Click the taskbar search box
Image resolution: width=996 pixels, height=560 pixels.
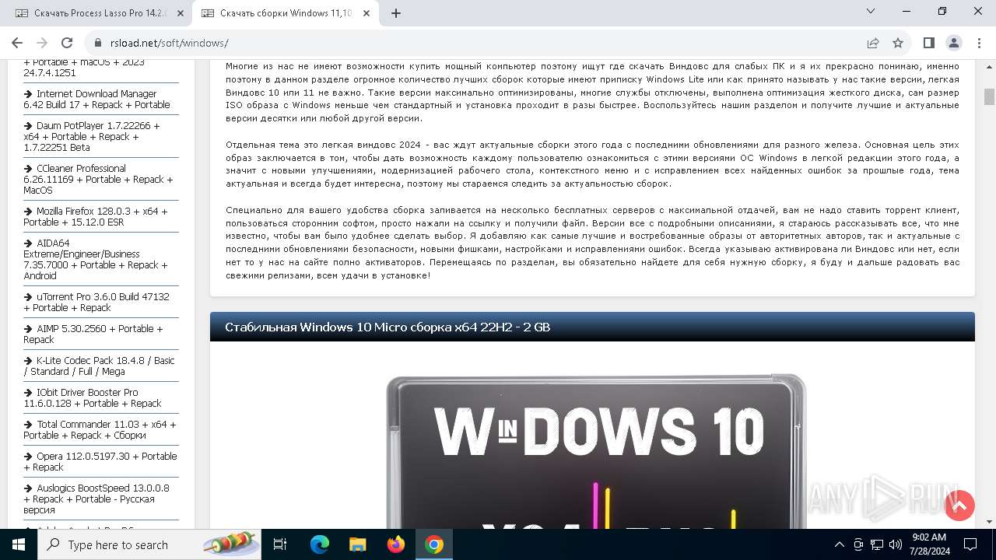[149, 544]
